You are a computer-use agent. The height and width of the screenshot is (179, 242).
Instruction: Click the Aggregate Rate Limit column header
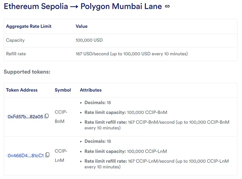(x=29, y=26)
